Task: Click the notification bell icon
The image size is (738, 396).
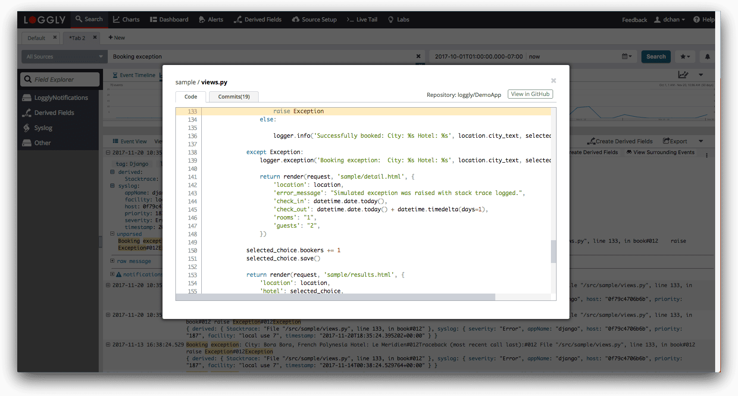Action: (x=707, y=56)
